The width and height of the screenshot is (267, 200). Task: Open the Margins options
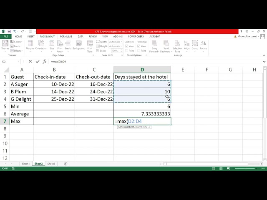30,45
